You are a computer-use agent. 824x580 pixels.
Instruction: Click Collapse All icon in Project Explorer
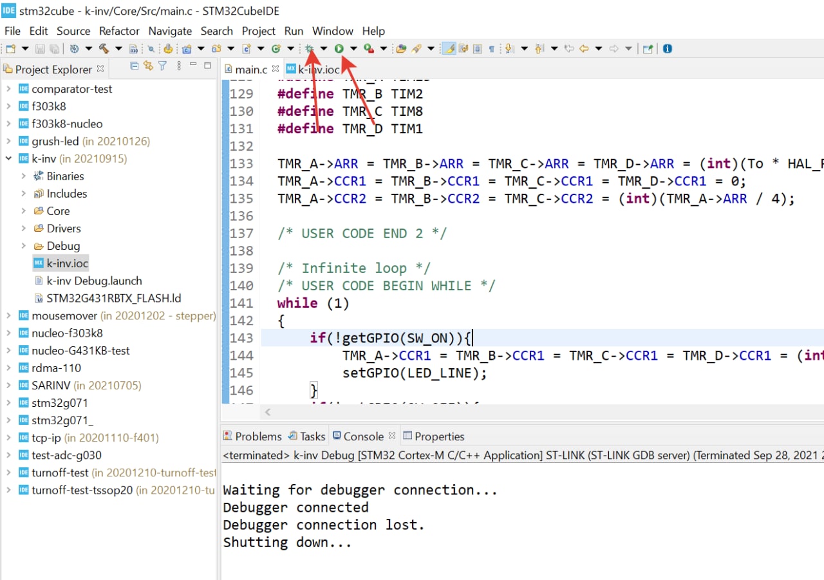(134, 66)
